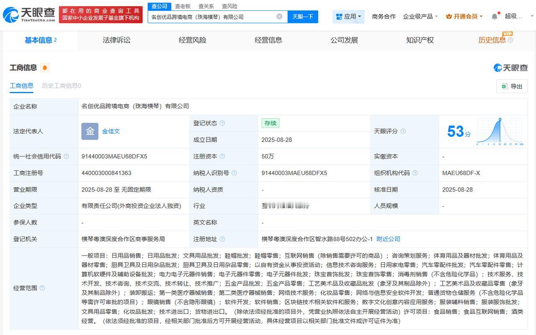Click help icon next to 注册资本
The height and width of the screenshot is (335, 536).
[222, 156]
